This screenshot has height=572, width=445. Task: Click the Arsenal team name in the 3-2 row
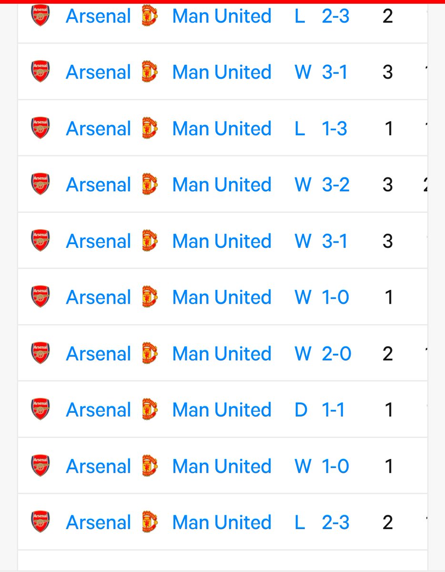click(x=98, y=184)
